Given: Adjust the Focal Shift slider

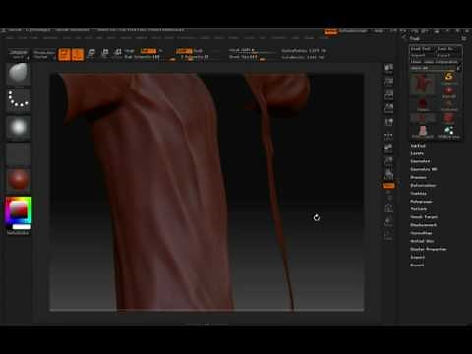Looking at the screenshot, I should (253, 51).
